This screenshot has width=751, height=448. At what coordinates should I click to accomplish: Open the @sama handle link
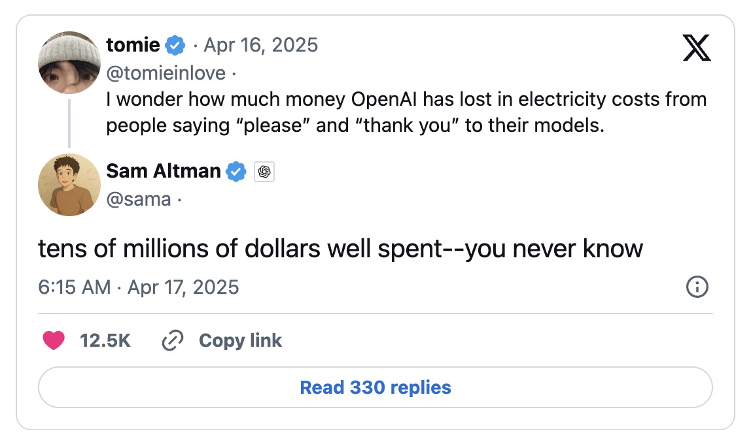[139, 199]
